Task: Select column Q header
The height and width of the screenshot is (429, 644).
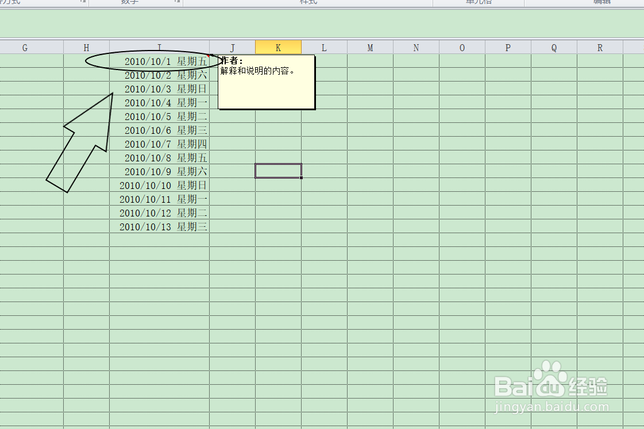Action: 554,48
